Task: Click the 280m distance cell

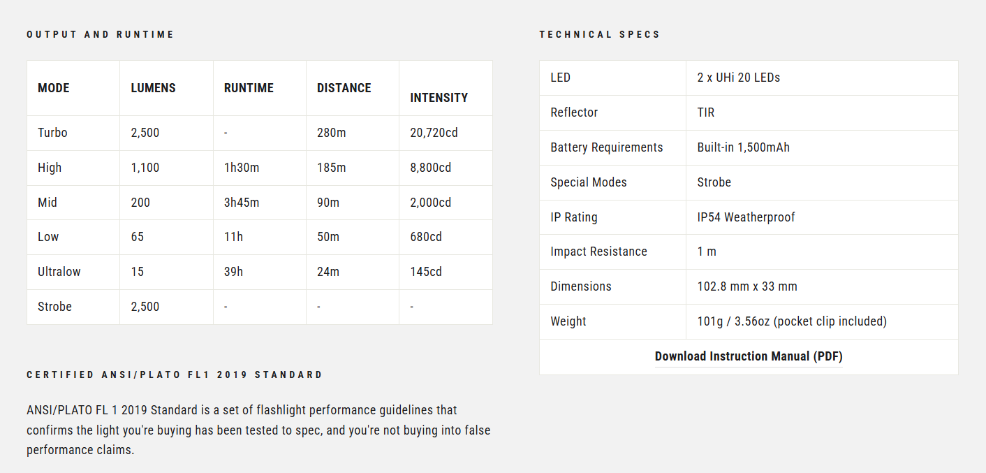Action: point(332,133)
